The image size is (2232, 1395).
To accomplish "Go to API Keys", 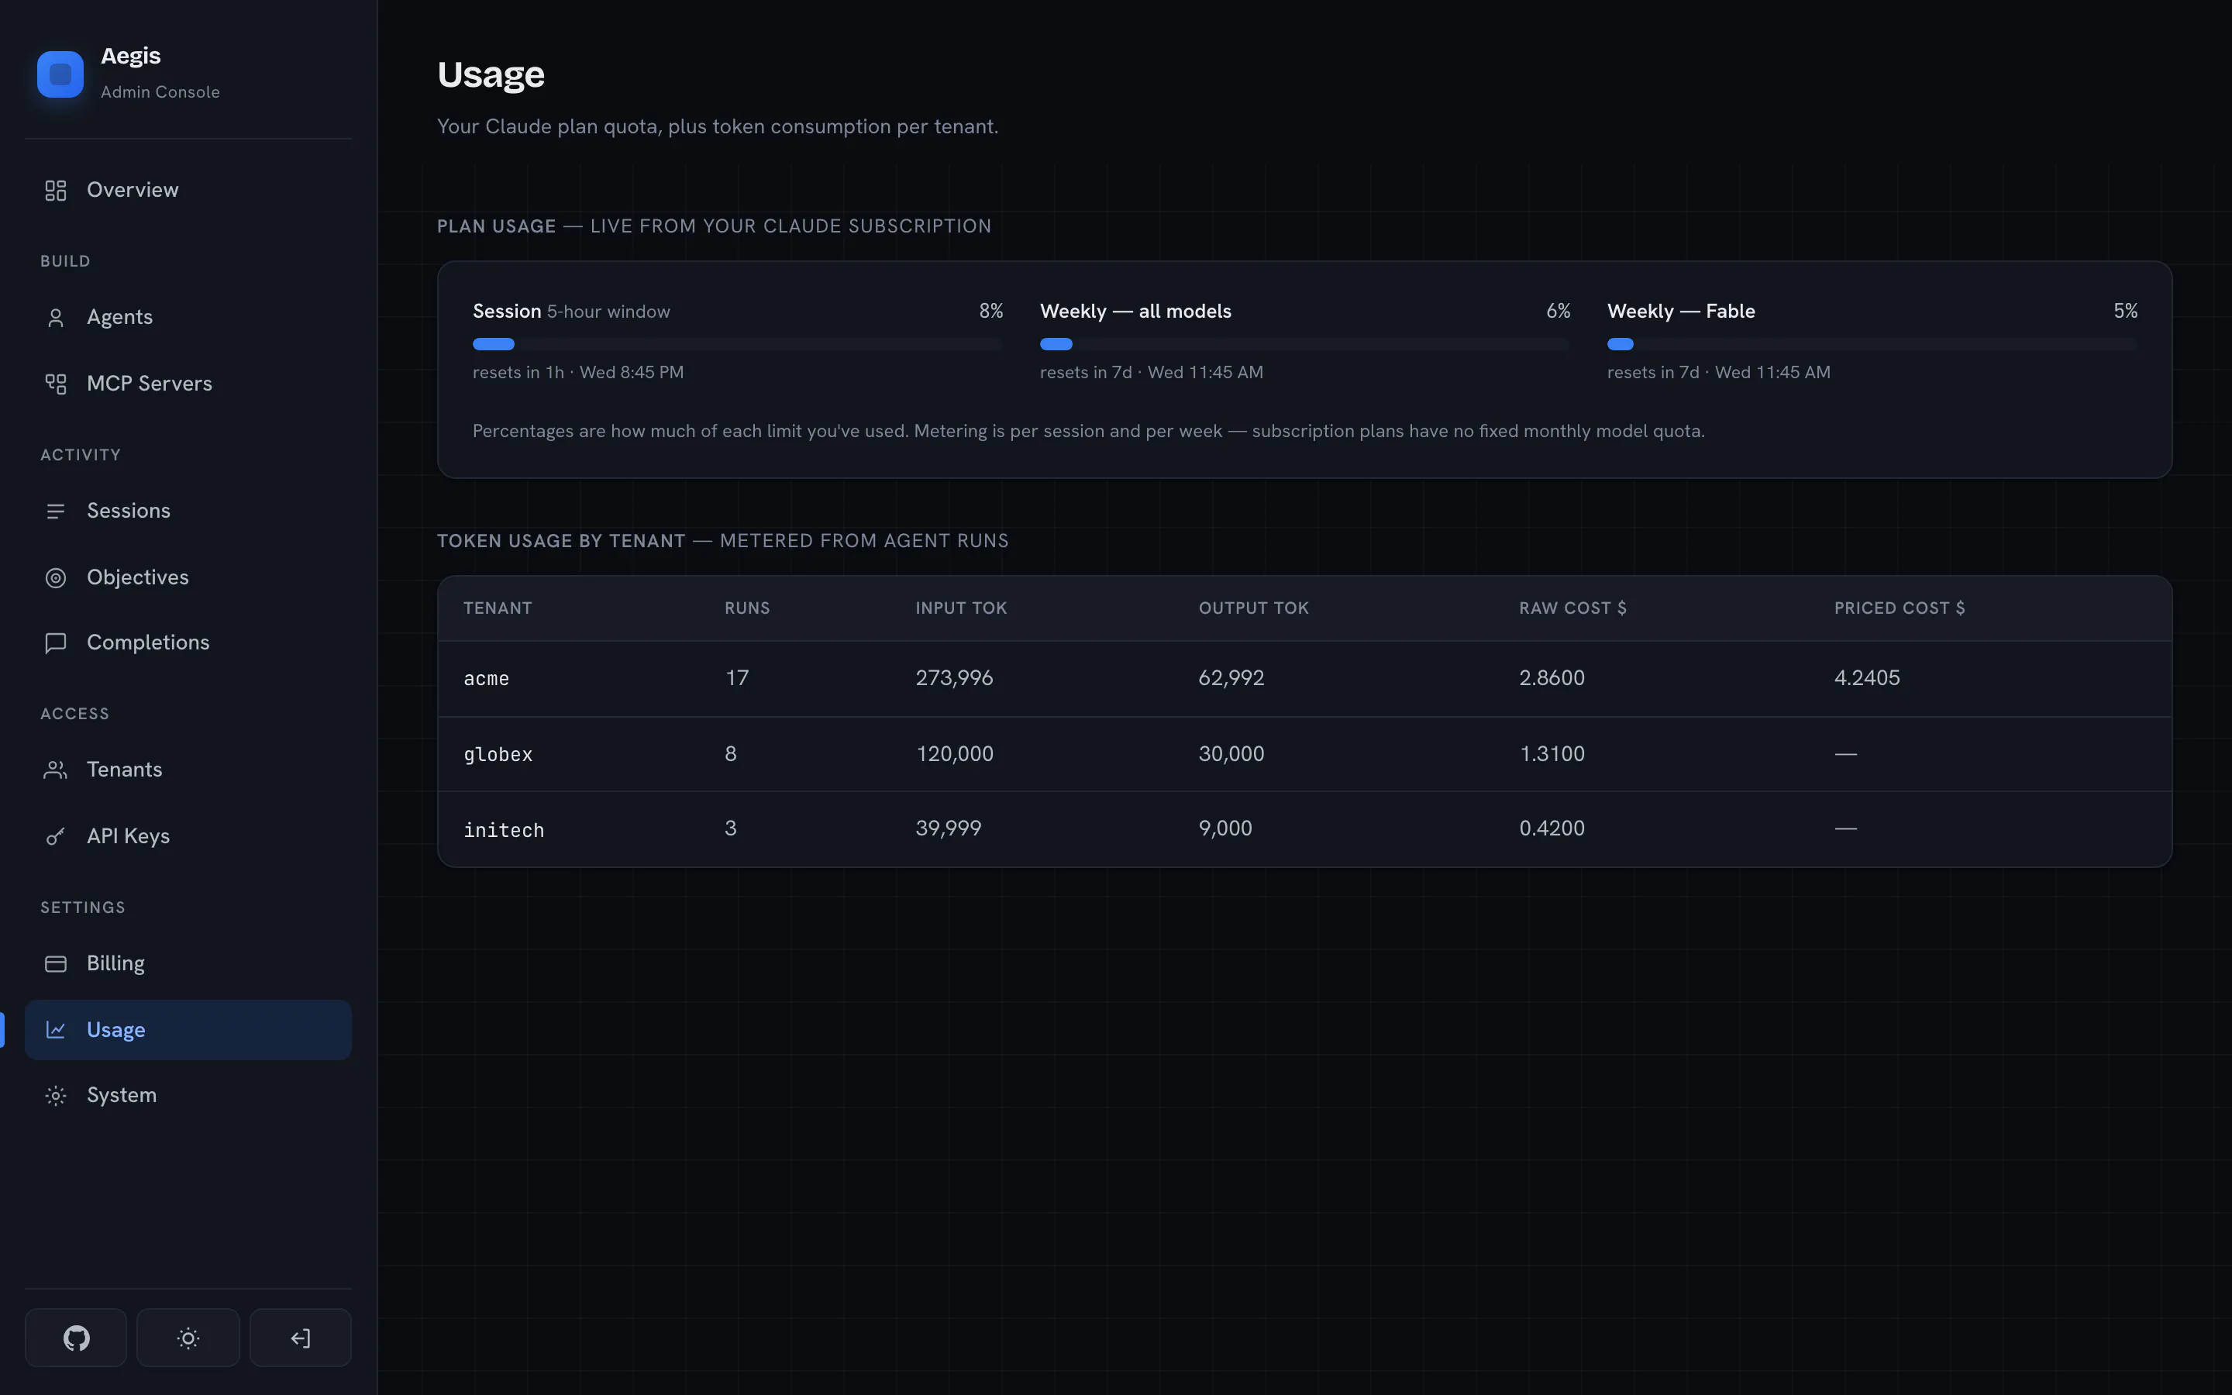I will click(188, 837).
